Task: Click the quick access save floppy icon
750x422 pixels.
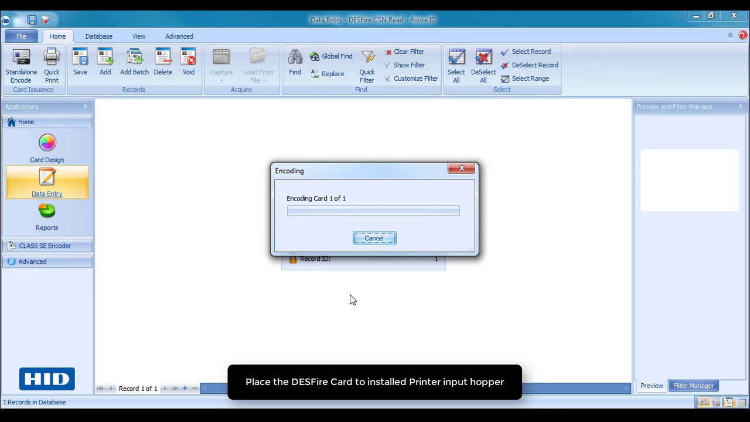Action: [32, 20]
